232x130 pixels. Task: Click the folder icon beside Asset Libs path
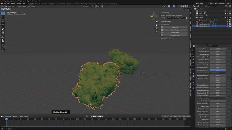(x=186, y=18)
